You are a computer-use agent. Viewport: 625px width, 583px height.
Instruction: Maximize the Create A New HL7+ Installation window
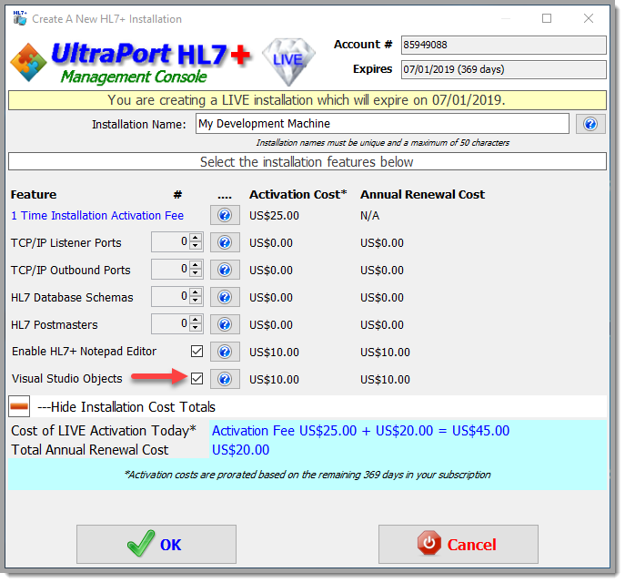click(547, 18)
